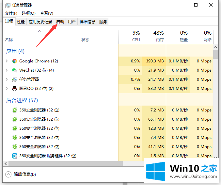
Task: Click the 12.3 MB 360安全浏览器 icon
Action: pos(15,128)
